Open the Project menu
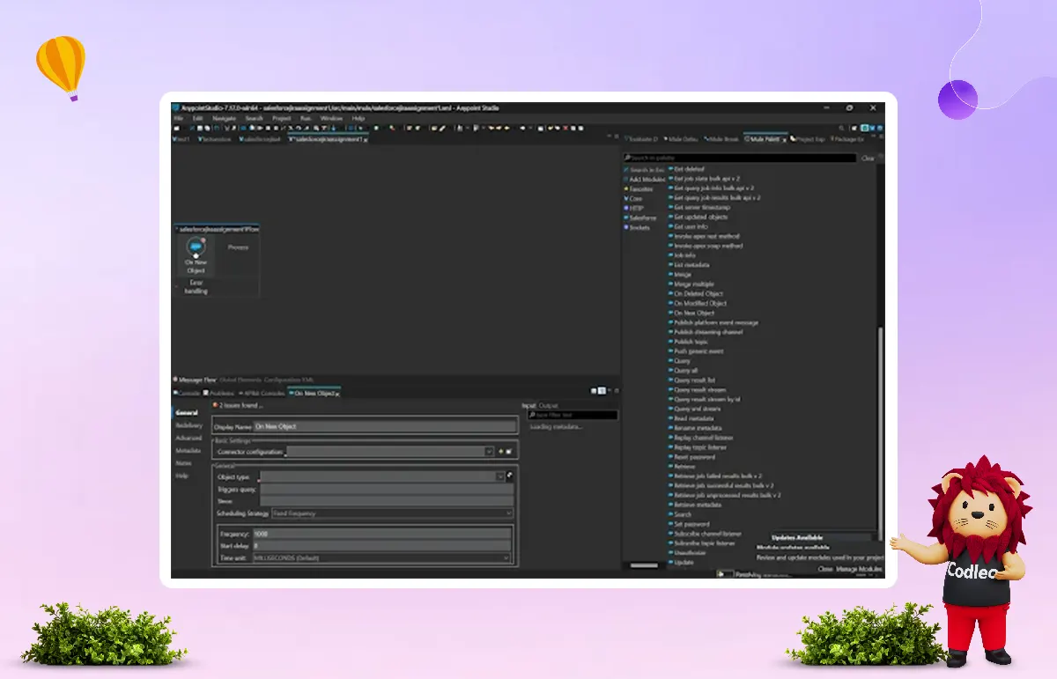Viewport: 1057px width, 679px height. coord(282,118)
